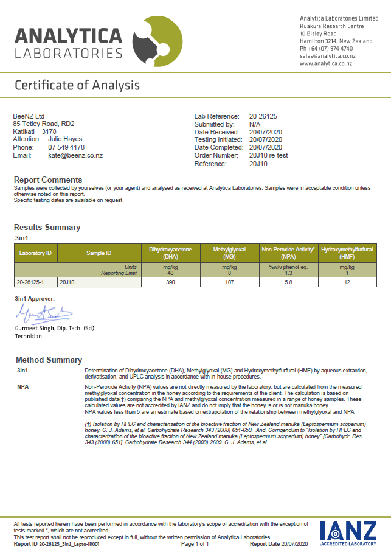391x555 pixels.
Task: Select the Report Date 20/07/2020 footer
Action: 279,544
